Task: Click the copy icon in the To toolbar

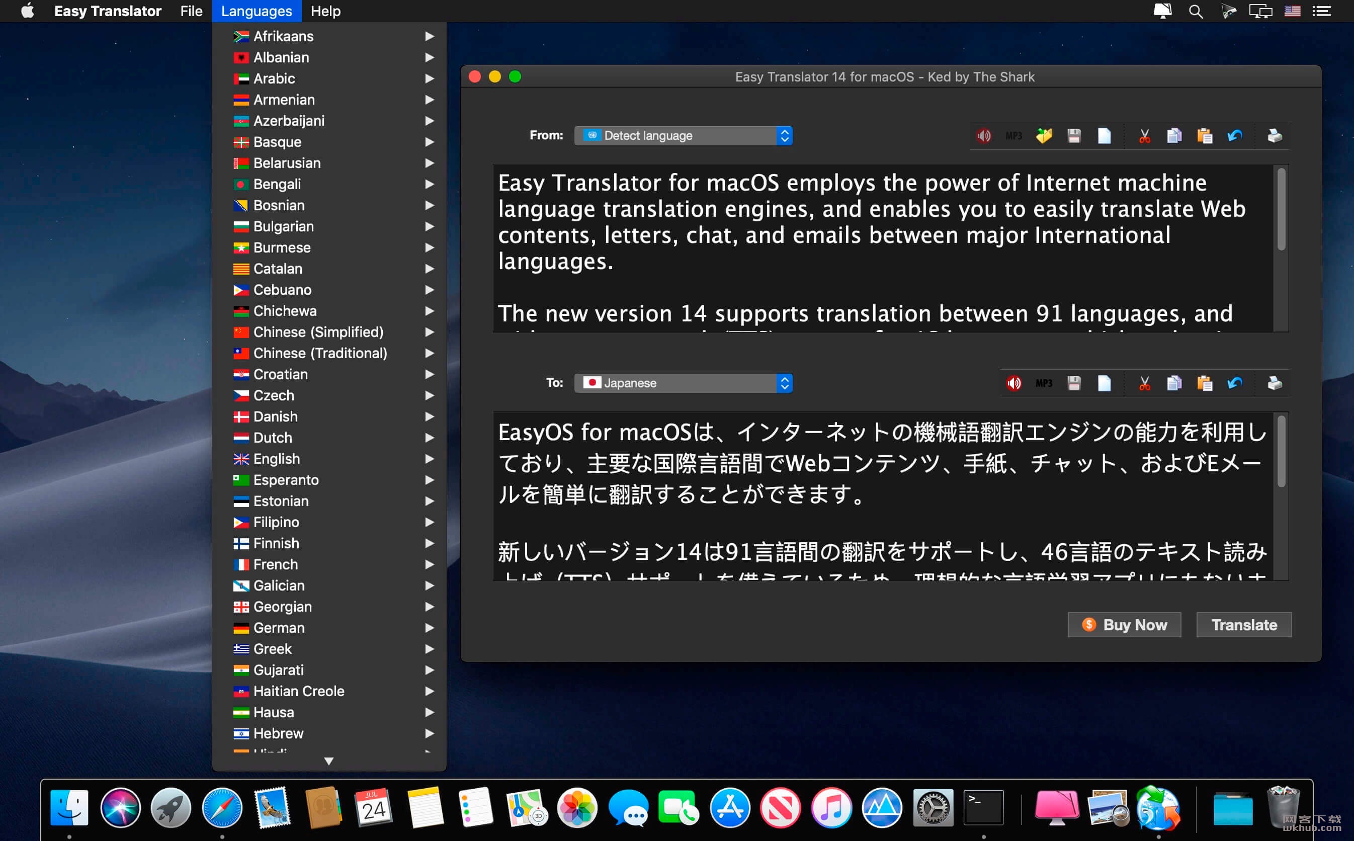Action: tap(1174, 383)
